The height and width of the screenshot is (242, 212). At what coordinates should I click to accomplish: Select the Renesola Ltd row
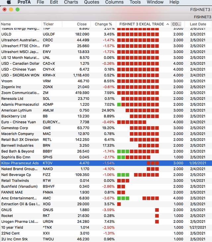(x=106, y=99)
